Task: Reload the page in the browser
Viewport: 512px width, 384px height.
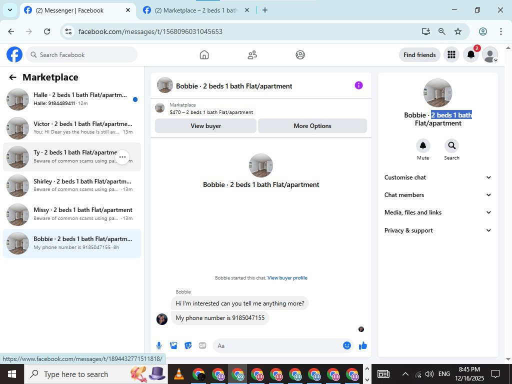Action: point(47,31)
